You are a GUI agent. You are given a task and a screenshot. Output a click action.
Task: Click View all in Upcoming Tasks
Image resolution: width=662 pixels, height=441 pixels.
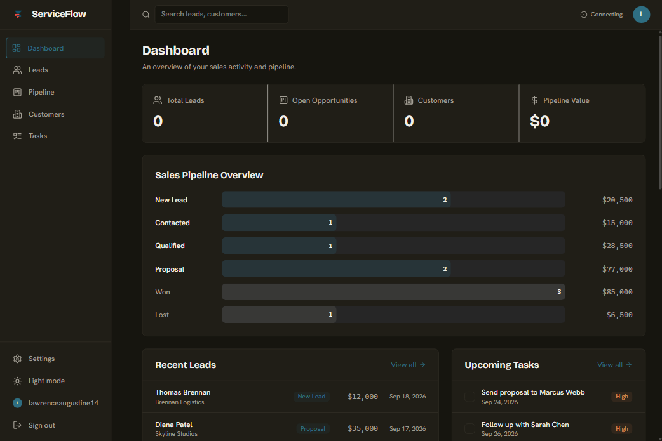click(614, 365)
